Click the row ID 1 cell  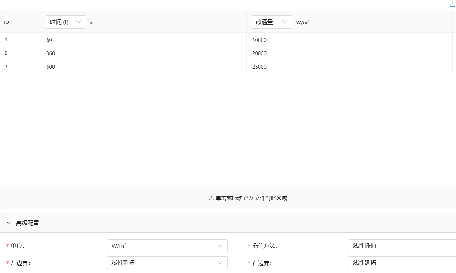[x=20, y=40]
